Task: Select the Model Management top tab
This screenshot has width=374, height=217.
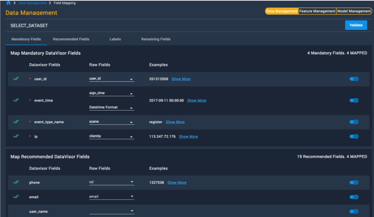Action: coord(354,11)
